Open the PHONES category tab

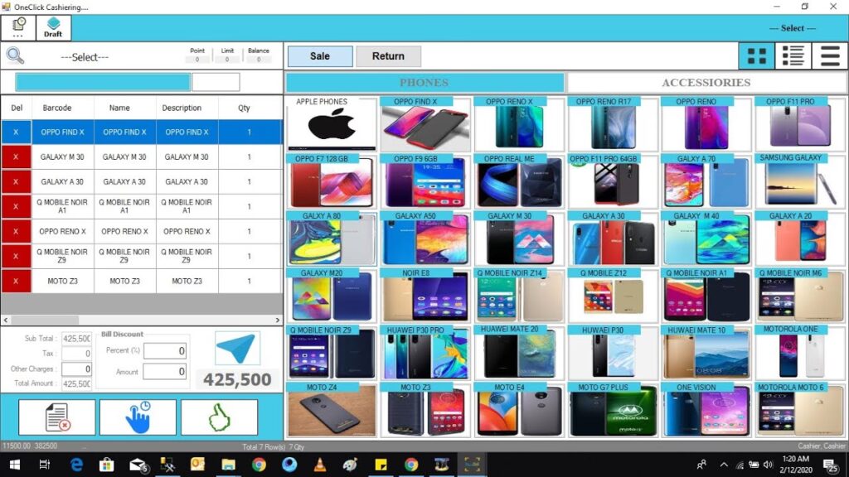424,83
